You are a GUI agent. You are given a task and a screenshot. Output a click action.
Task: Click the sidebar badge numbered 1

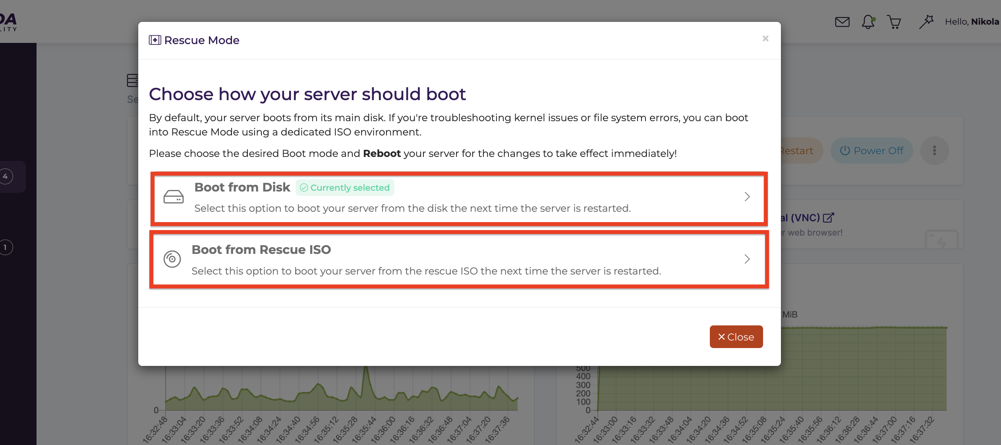tap(6, 248)
